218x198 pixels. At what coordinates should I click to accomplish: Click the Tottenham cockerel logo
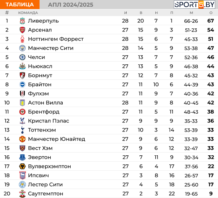22,130
